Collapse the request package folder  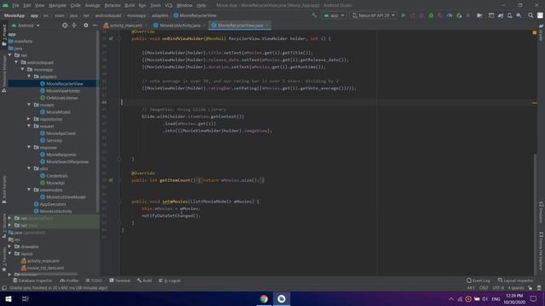(29, 126)
